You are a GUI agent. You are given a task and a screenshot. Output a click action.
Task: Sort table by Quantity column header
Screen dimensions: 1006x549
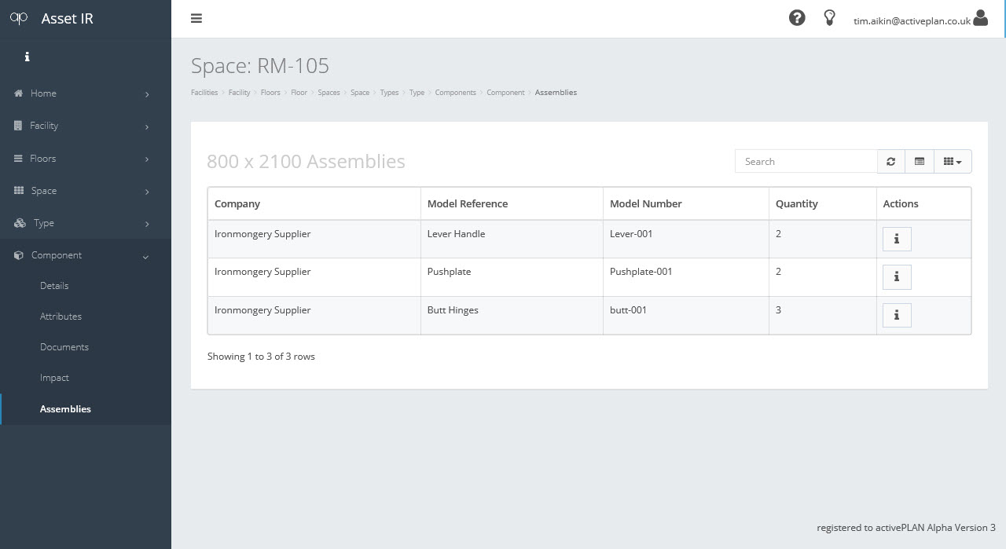tap(797, 203)
